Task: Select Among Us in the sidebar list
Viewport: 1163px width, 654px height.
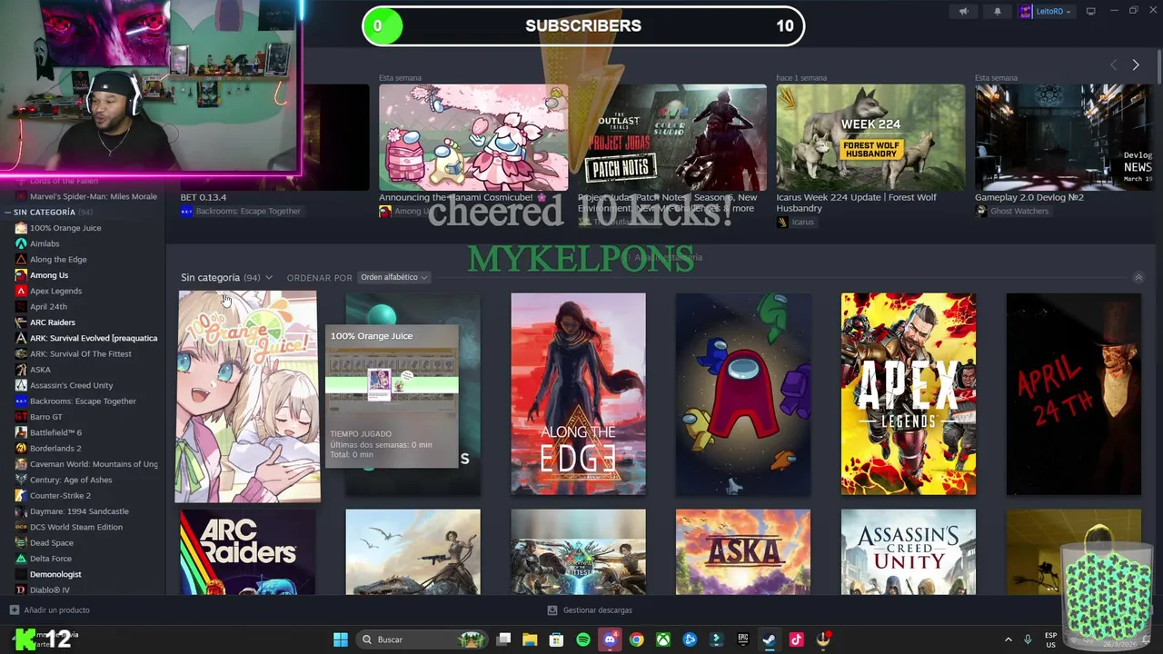Action: point(49,275)
